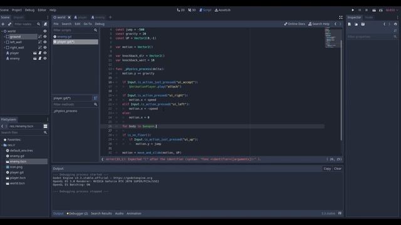
Task: Click the group-selection icon on right_wall node
Action: pos(40,47)
